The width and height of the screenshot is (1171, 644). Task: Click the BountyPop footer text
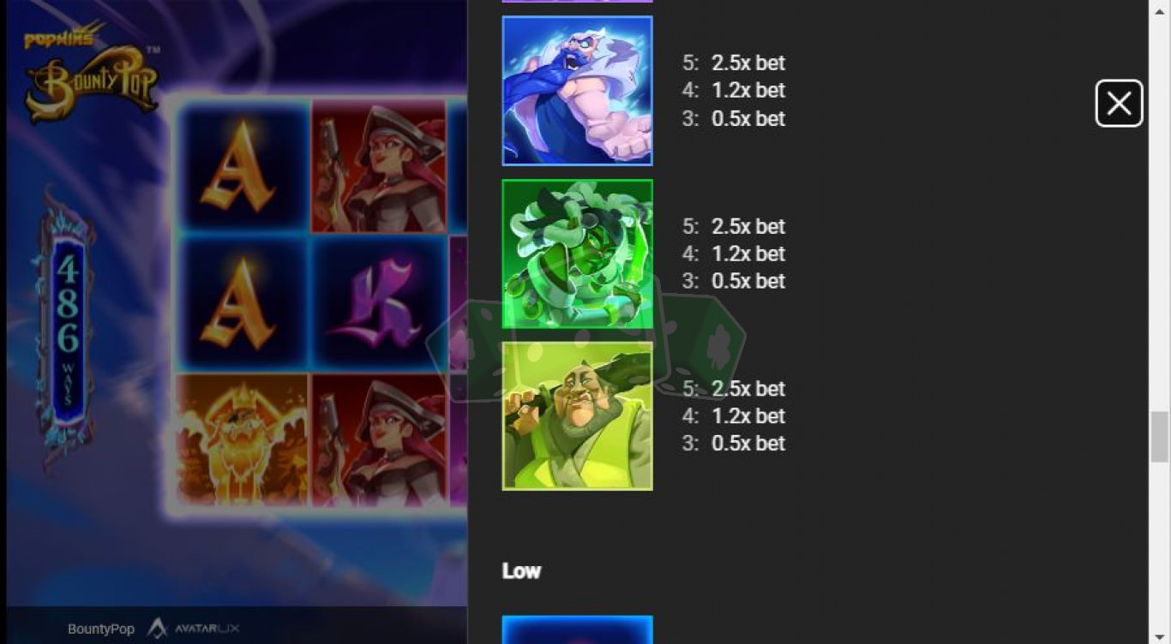point(101,629)
